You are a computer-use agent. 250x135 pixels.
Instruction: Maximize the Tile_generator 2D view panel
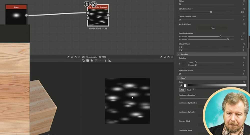click(168, 57)
